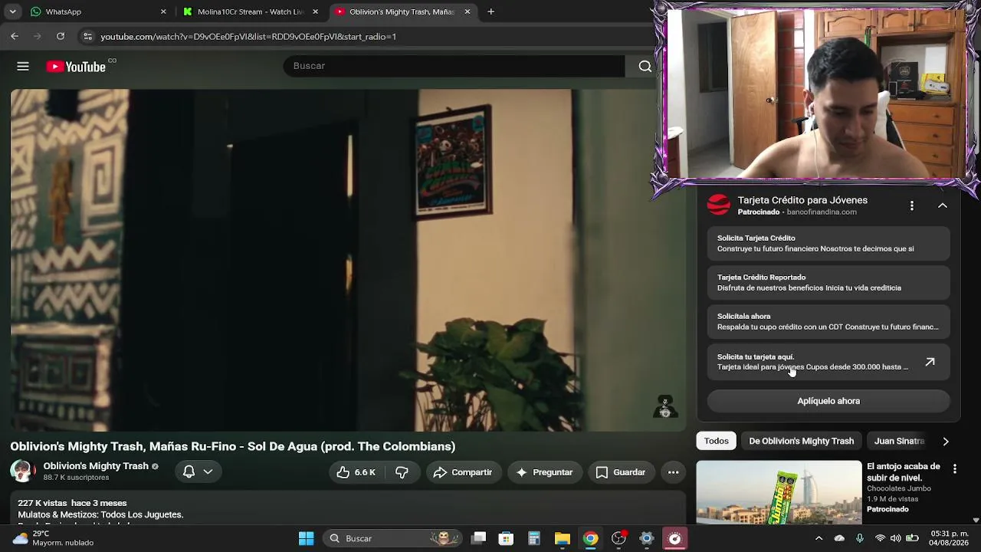Reload the current browser page
This screenshot has width=981, height=552.
point(61,36)
